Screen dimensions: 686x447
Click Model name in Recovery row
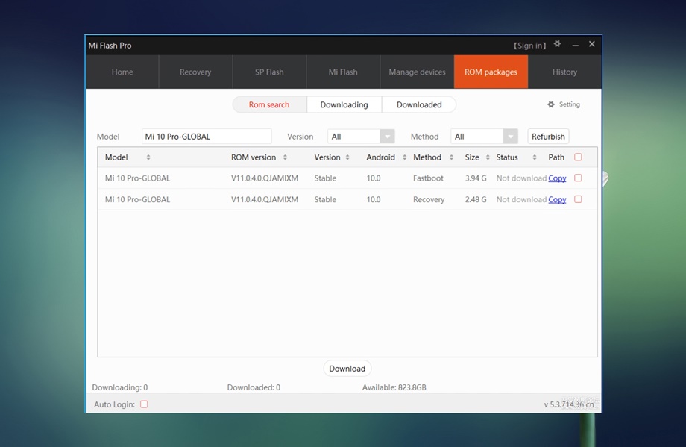tap(137, 200)
